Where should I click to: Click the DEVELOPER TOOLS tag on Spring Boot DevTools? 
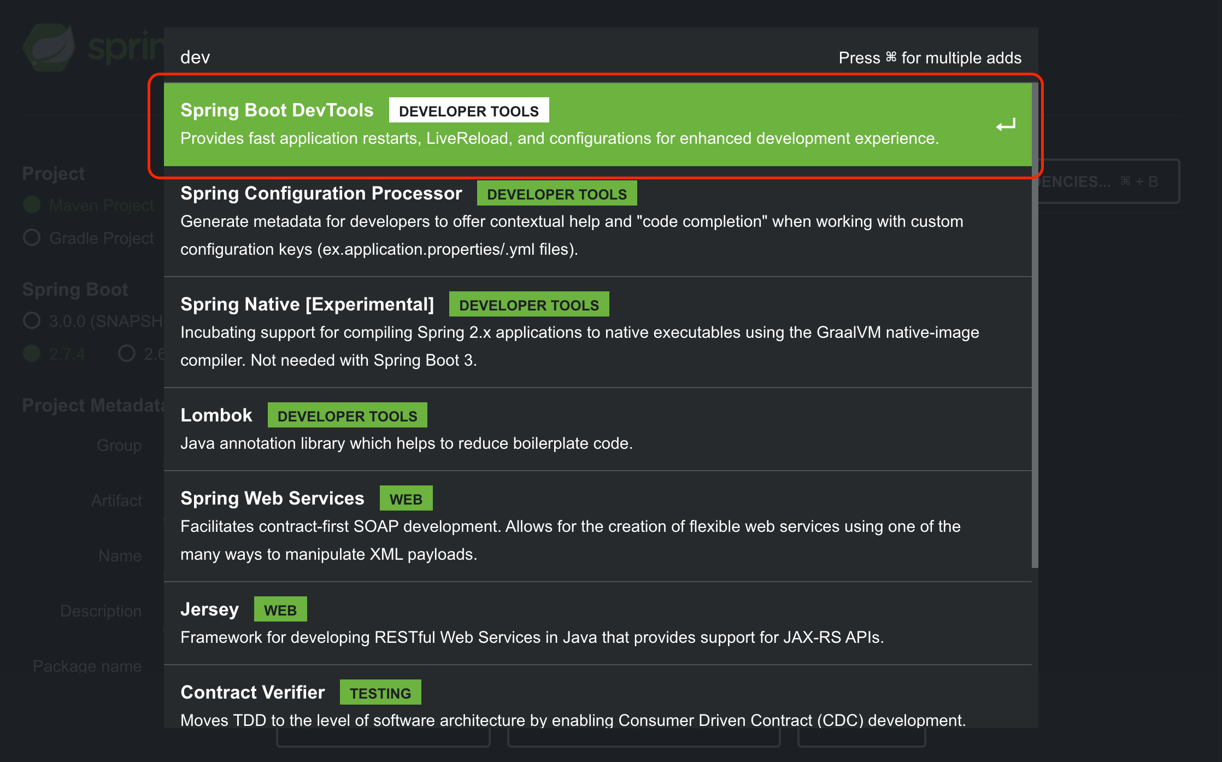[x=468, y=111]
